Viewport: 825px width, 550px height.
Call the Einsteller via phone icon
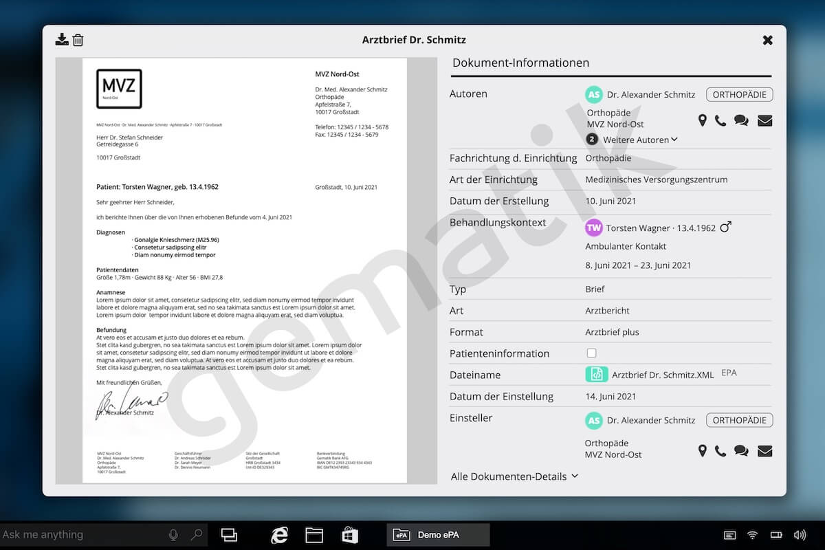720,451
